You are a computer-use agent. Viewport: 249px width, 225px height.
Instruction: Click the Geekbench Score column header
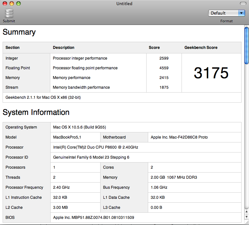pyautogui.click(x=201, y=47)
